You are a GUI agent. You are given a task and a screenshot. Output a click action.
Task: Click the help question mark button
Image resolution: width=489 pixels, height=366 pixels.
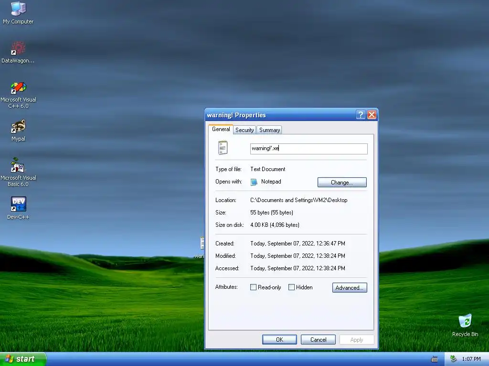(x=360, y=115)
